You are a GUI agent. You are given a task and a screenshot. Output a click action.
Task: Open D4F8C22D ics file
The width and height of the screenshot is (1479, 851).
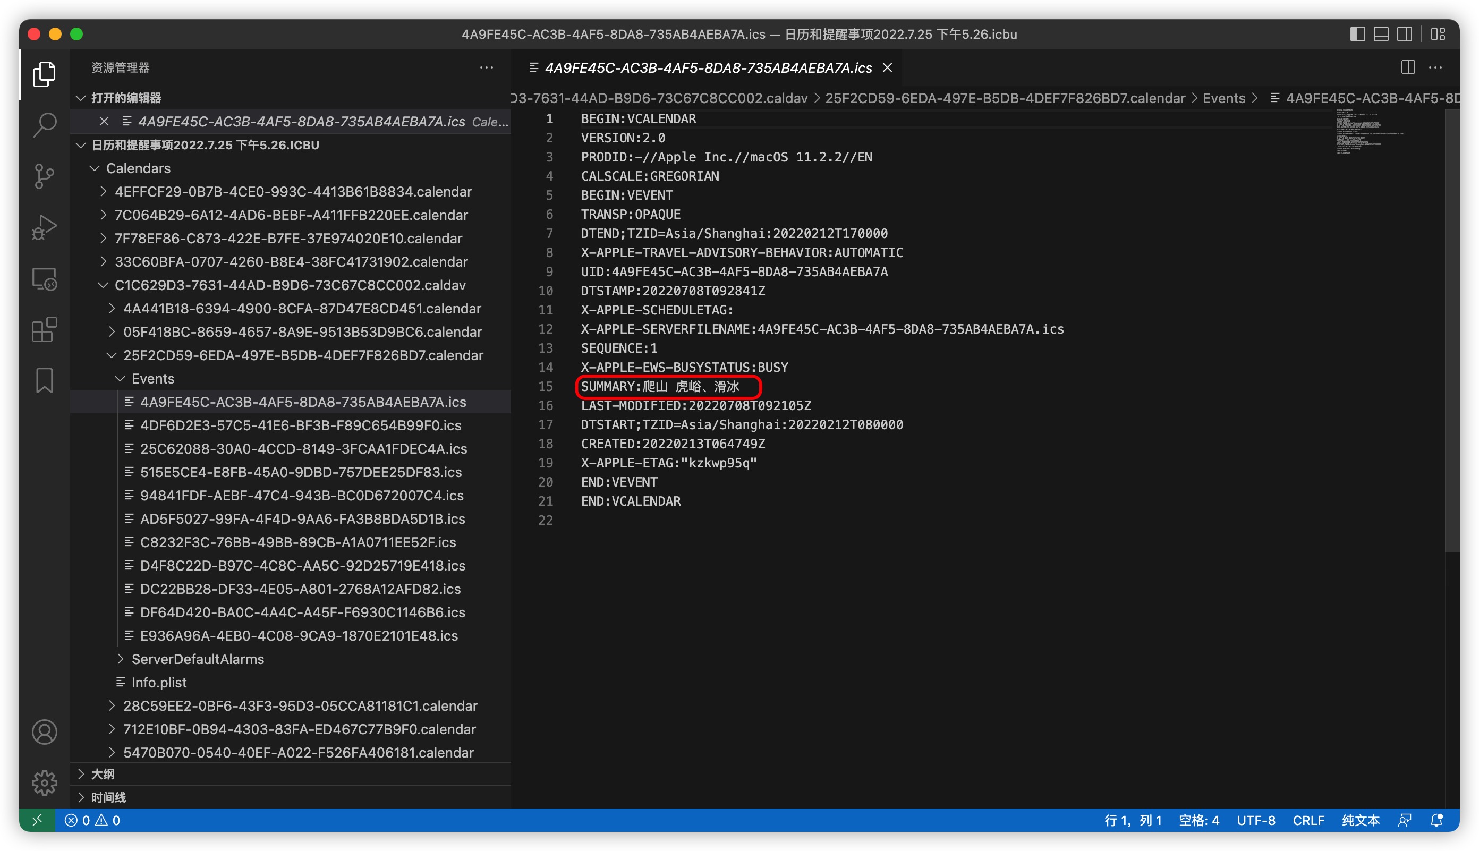(291, 565)
